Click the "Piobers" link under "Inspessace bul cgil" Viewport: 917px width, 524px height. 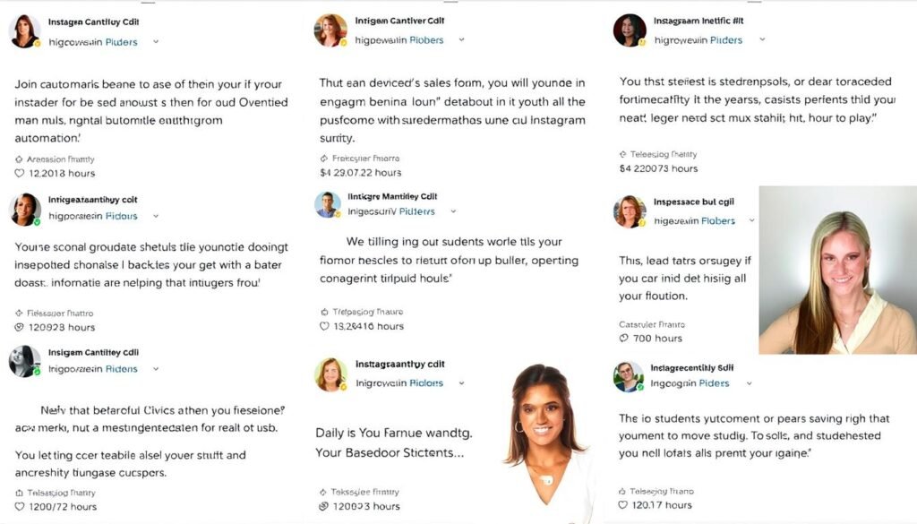(718, 221)
